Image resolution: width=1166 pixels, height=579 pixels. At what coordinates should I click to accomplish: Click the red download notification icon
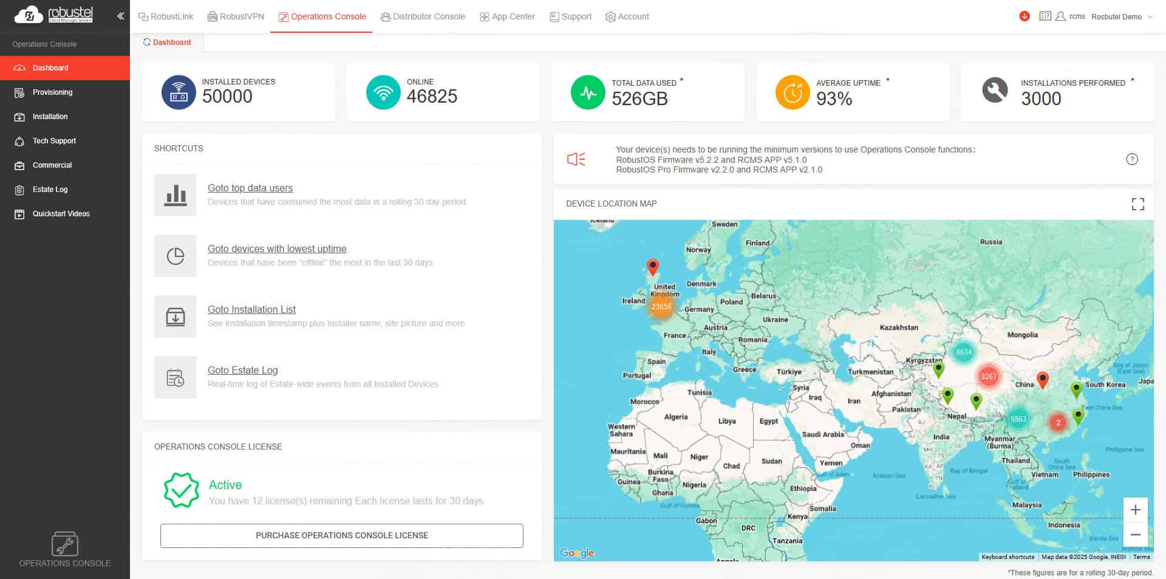click(1025, 16)
